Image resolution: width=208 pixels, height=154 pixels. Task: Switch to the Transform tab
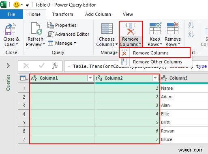click(x=62, y=14)
